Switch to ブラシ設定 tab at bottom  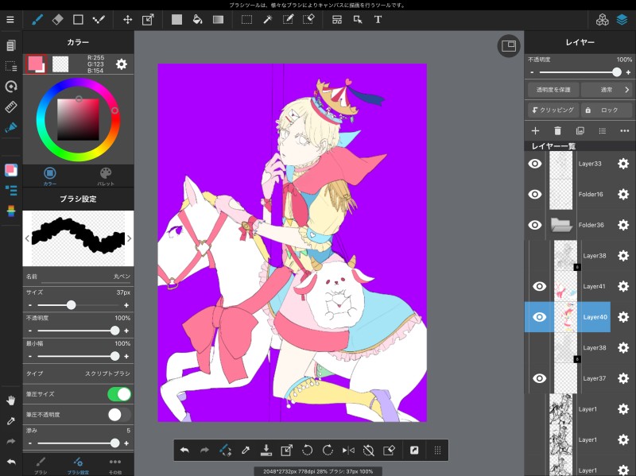(78, 466)
